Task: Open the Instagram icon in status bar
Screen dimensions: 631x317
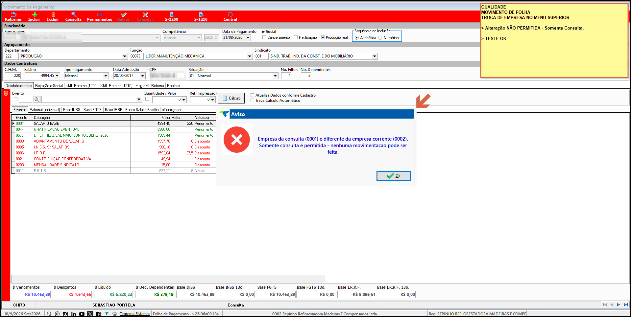Action: click(x=65, y=314)
